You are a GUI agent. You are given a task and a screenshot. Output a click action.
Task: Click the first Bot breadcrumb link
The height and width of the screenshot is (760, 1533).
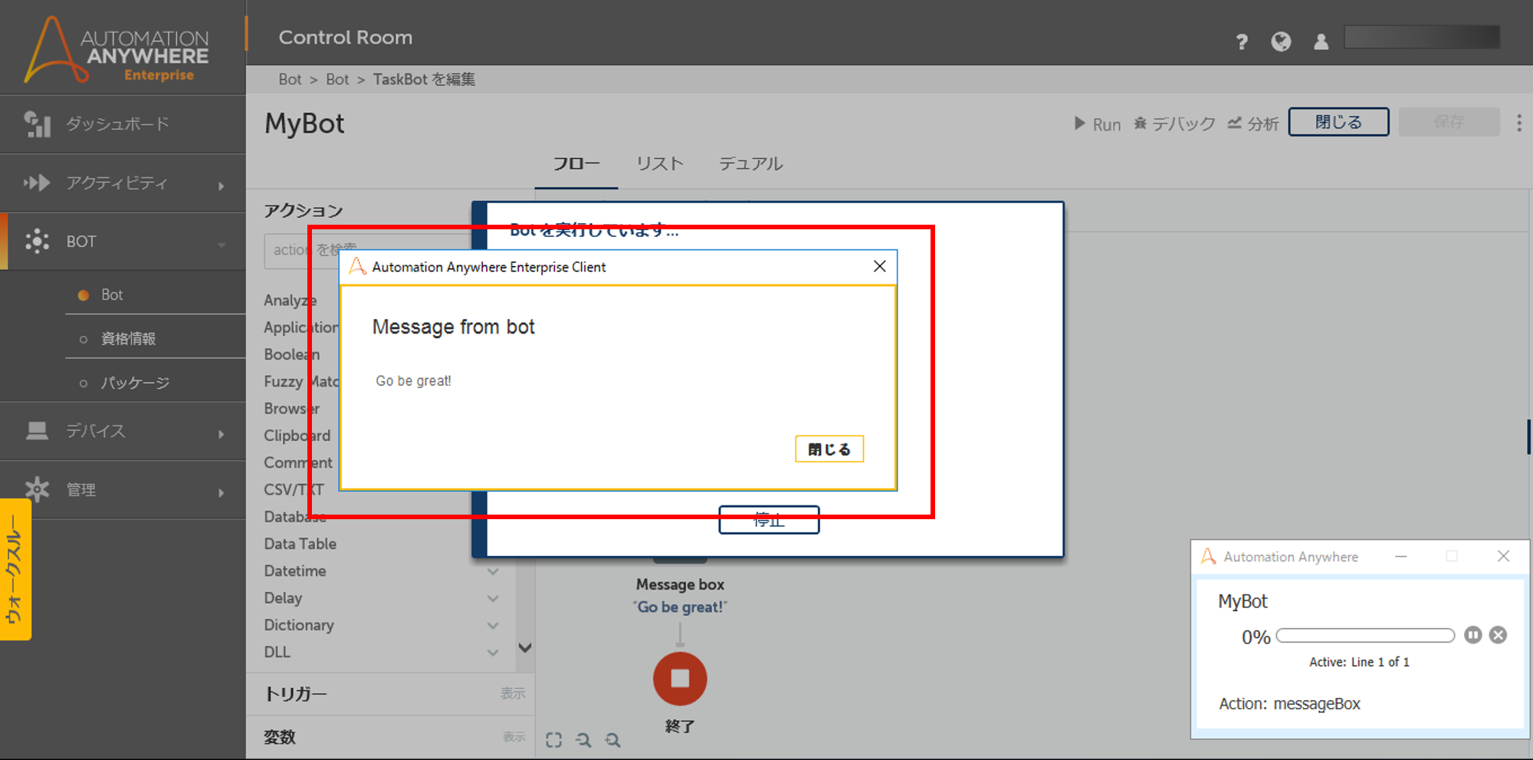coord(290,80)
